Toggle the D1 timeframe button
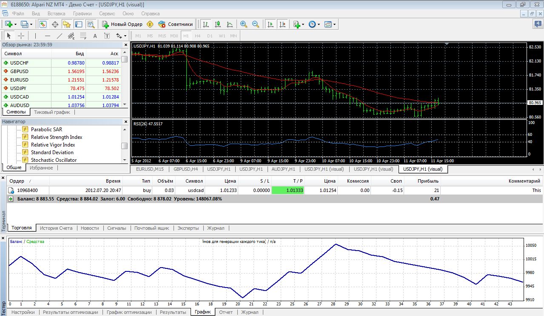This screenshot has height=316, width=544. point(210,36)
